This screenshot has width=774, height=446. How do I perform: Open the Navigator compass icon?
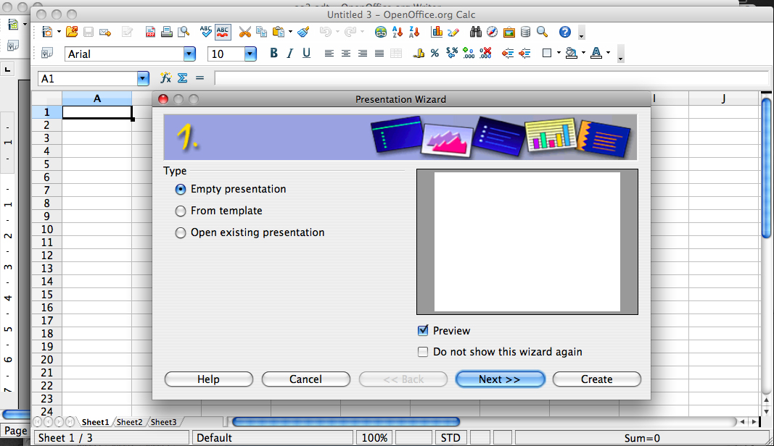[x=492, y=32]
